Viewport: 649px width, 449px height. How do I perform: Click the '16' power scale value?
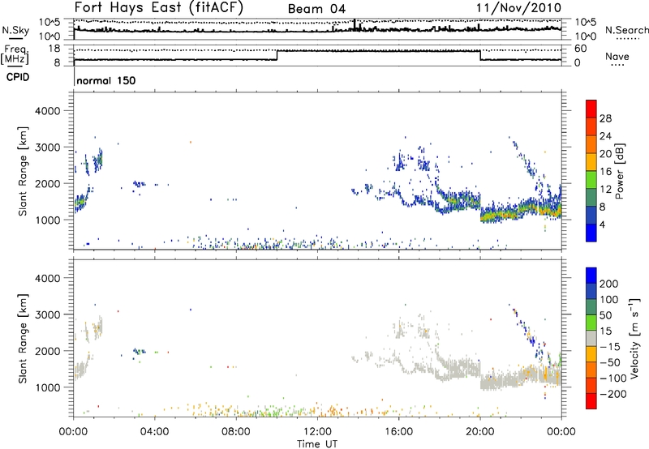[605, 172]
